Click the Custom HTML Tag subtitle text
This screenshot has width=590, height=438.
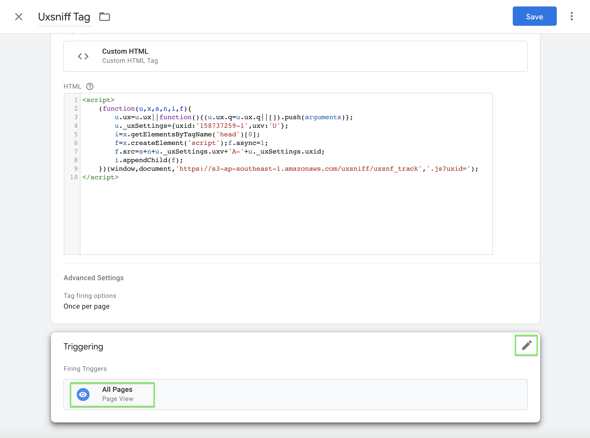click(130, 61)
